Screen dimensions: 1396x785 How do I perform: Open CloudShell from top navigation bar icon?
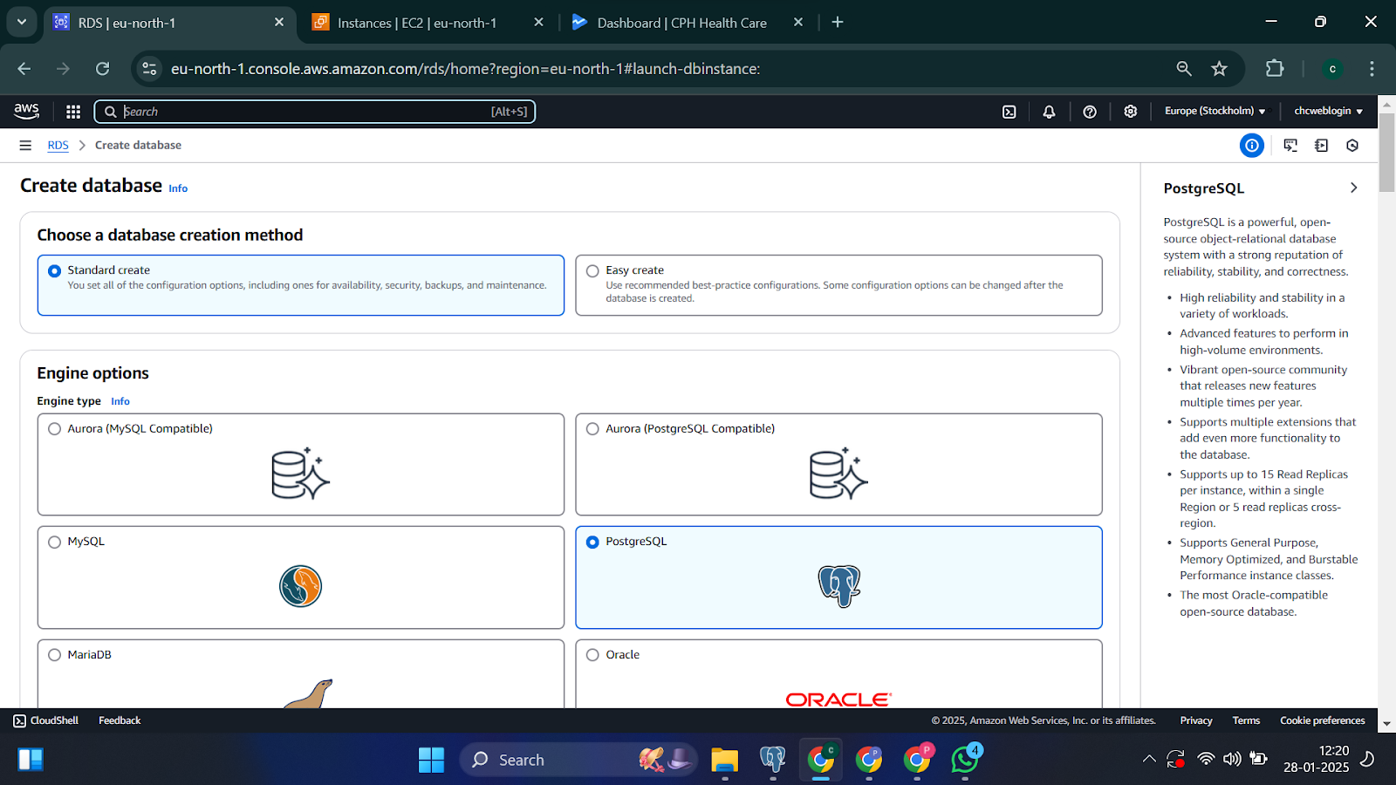(1009, 112)
